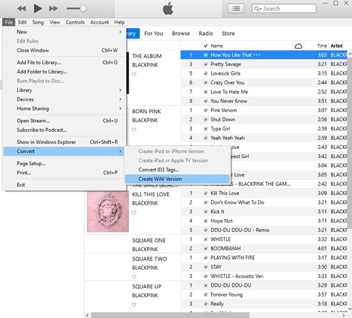Click the rewind previous track button
This screenshot has width=352, height=318.
[x=22, y=9]
